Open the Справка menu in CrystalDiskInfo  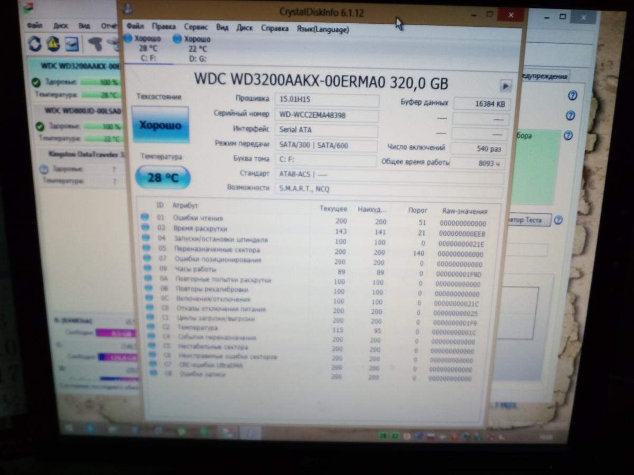pyautogui.click(x=275, y=28)
